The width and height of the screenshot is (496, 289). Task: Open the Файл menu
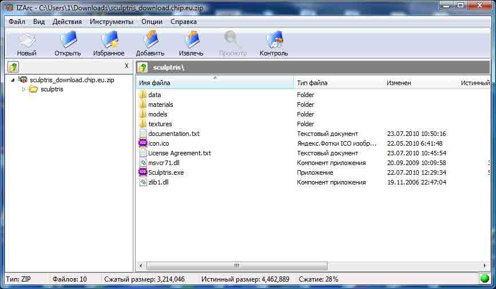point(17,22)
